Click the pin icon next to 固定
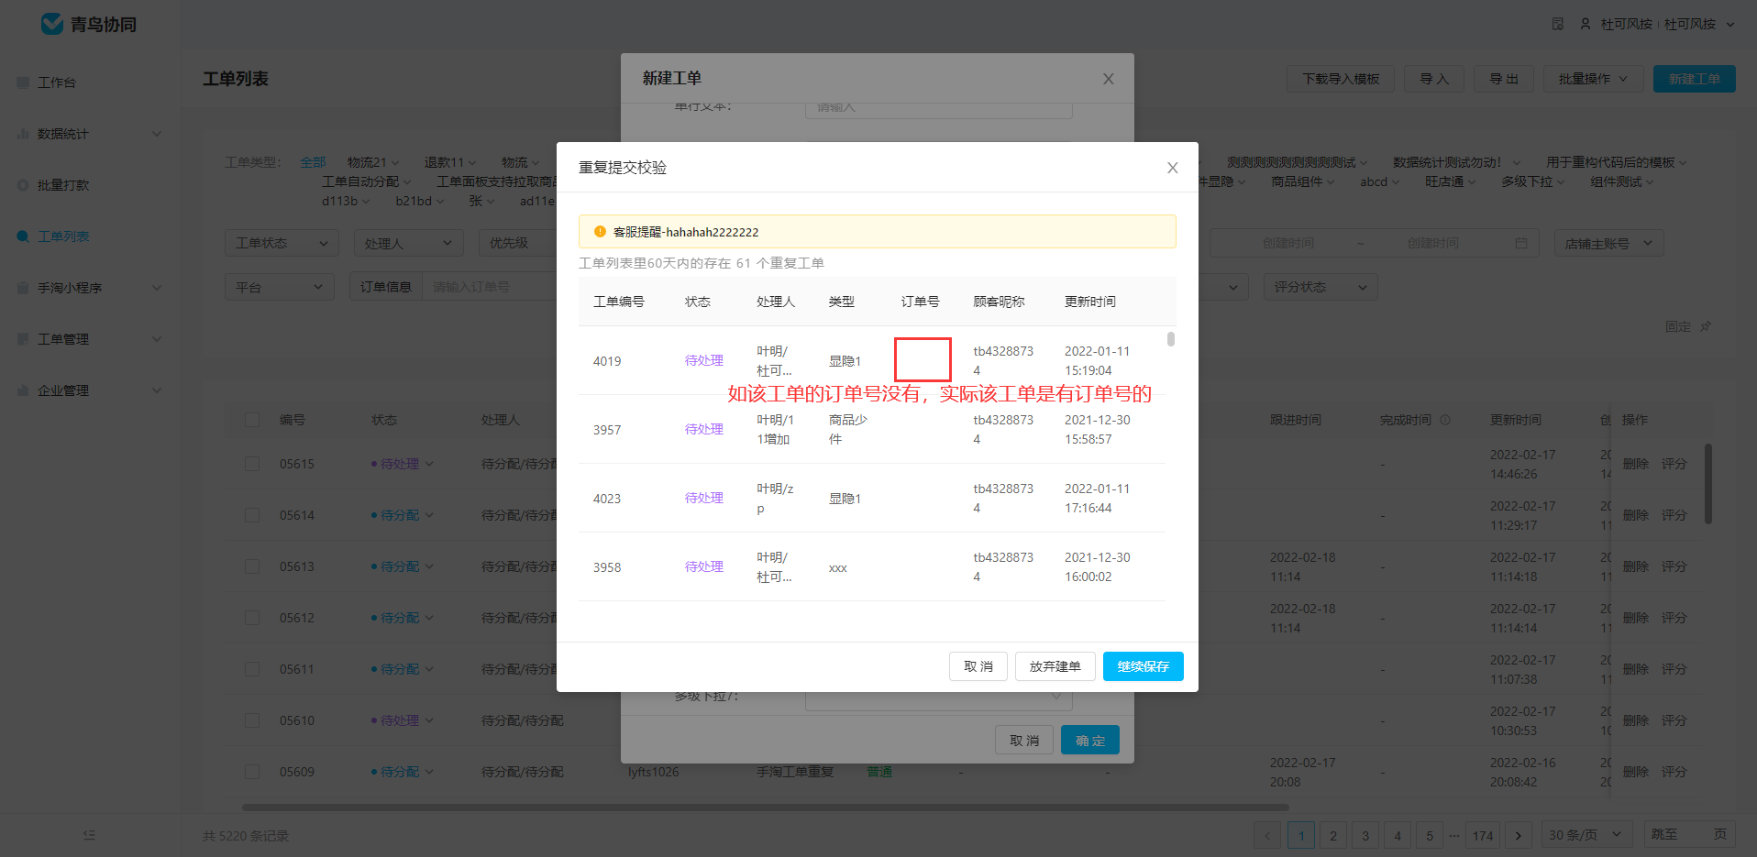1757x857 pixels. [1705, 326]
